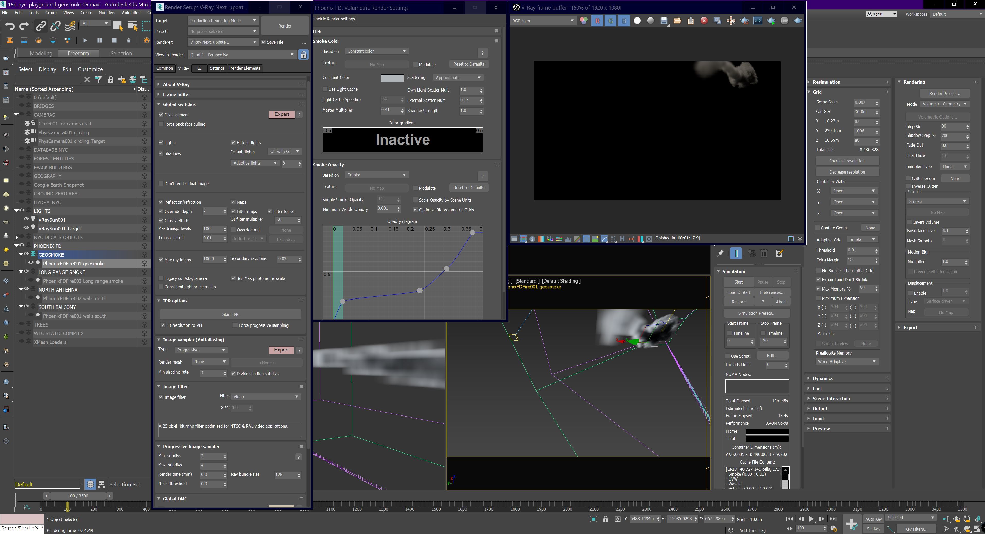Toggle green channel in V-Ray frame buffer
The height and width of the screenshot is (534, 985).
coord(611,21)
